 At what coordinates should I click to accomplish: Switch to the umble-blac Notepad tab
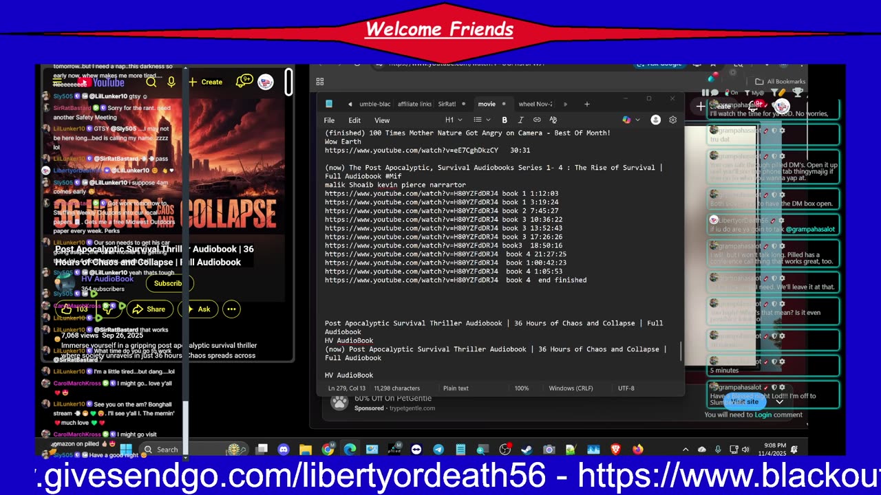click(x=374, y=104)
